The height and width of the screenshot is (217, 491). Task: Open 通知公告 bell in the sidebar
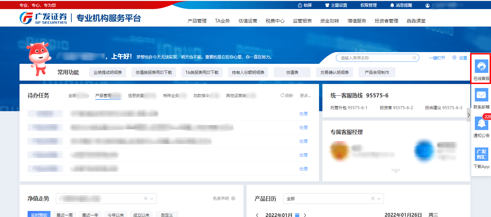[x=481, y=123]
